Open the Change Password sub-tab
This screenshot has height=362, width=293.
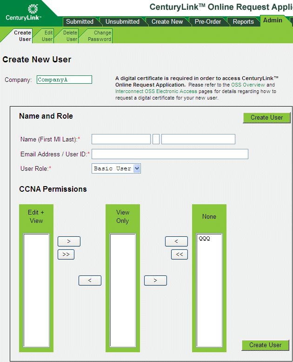(100, 36)
